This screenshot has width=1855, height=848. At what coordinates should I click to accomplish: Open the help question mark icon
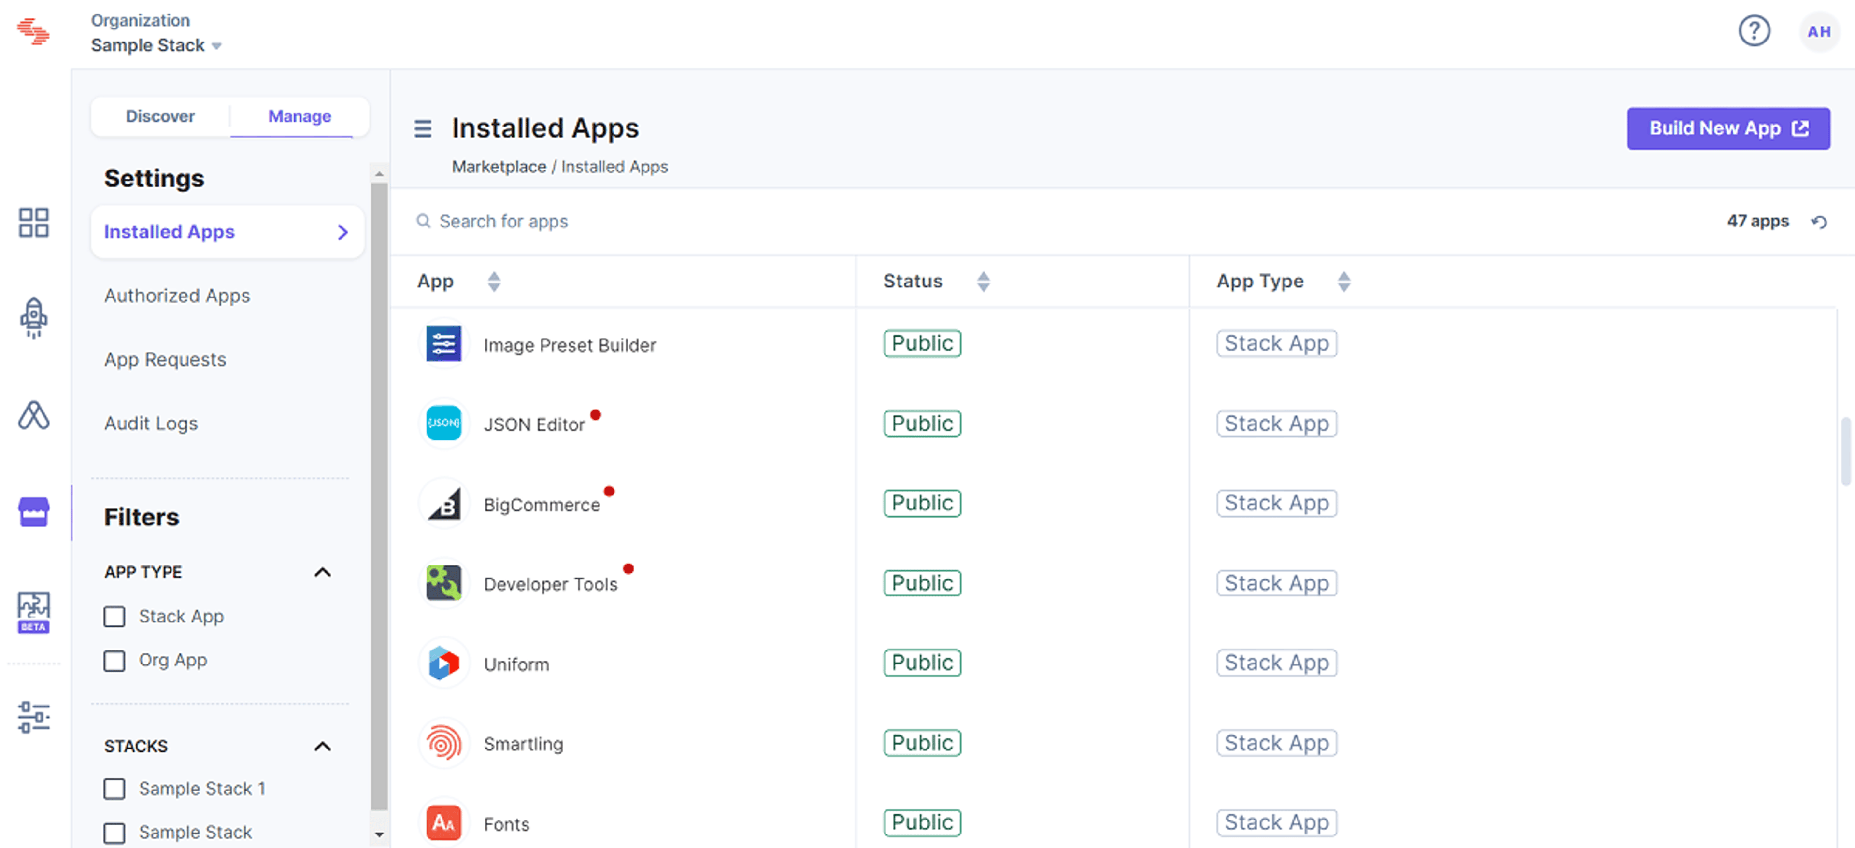(1754, 31)
